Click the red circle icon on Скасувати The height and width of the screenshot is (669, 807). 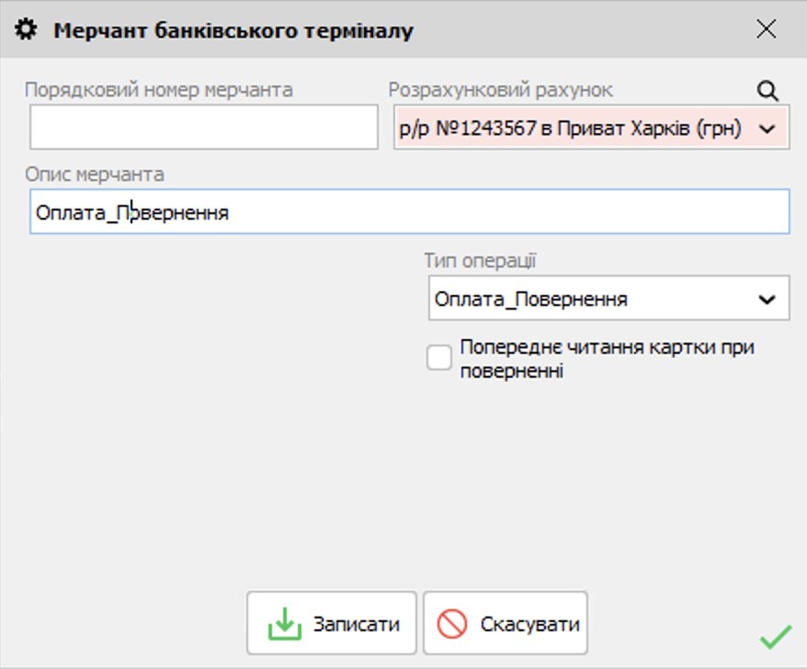click(x=452, y=625)
